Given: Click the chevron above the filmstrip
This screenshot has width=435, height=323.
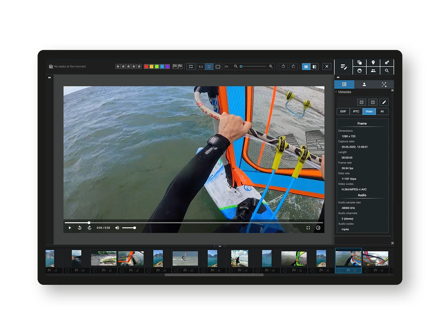Looking at the screenshot, I should (220, 246).
